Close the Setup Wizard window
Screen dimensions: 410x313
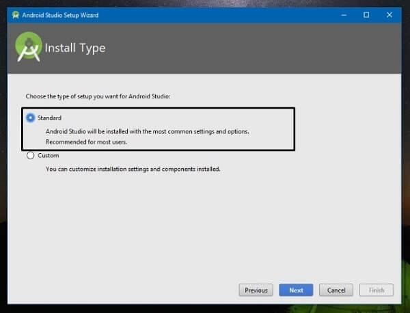pos(389,15)
